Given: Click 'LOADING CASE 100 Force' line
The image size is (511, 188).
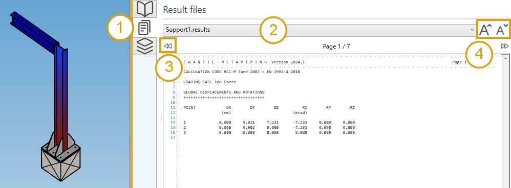Looking at the screenshot, I should (209, 82).
